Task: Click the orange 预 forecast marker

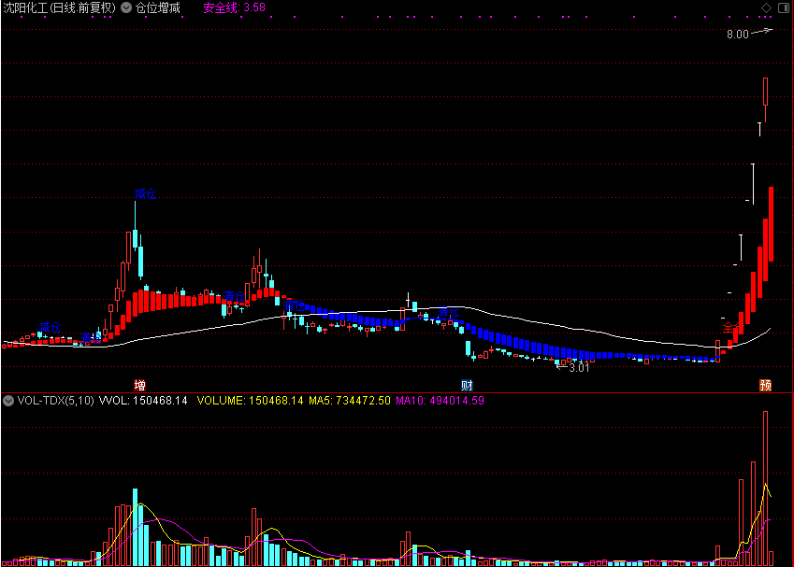Action: [766, 386]
